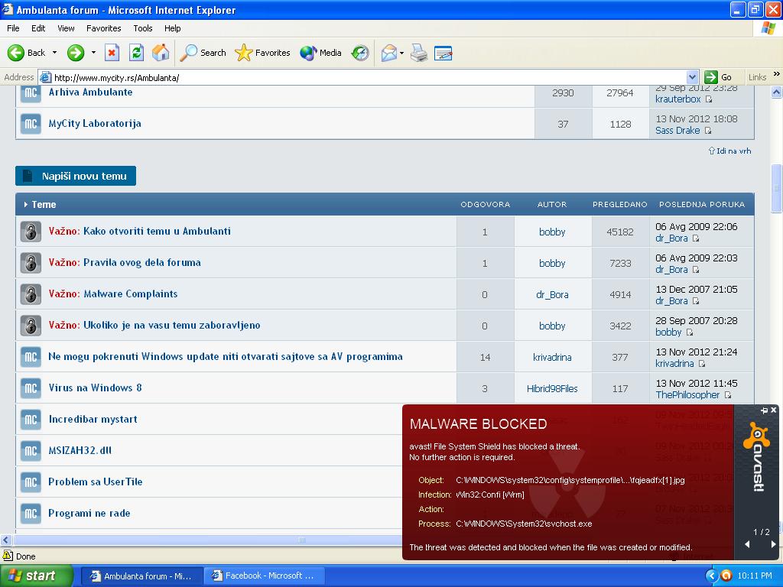The height and width of the screenshot is (587, 783).
Task: Switch to Ambulanta forum taskbar window
Action: coord(141,576)
